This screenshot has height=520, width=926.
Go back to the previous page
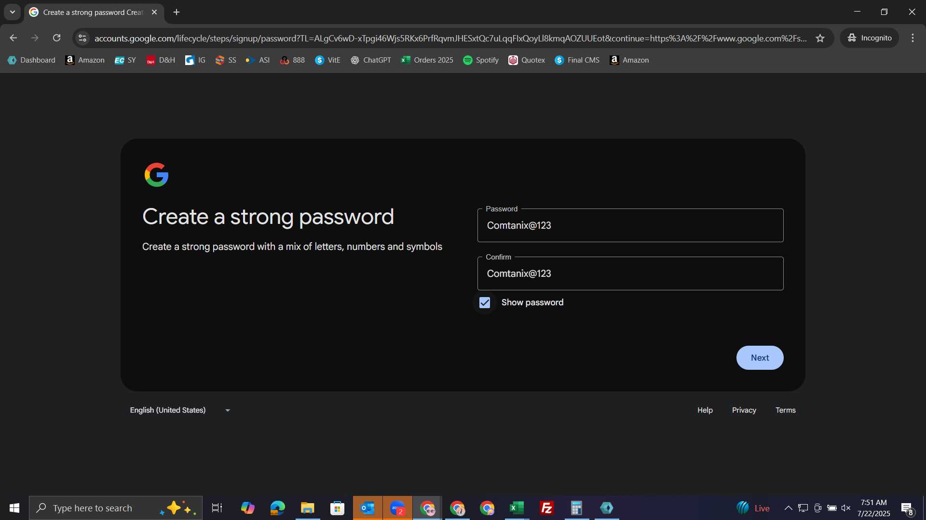(x=13, y=38)
